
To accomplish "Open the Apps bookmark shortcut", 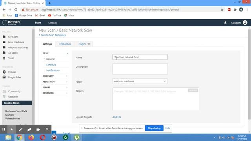I will 7,15.
